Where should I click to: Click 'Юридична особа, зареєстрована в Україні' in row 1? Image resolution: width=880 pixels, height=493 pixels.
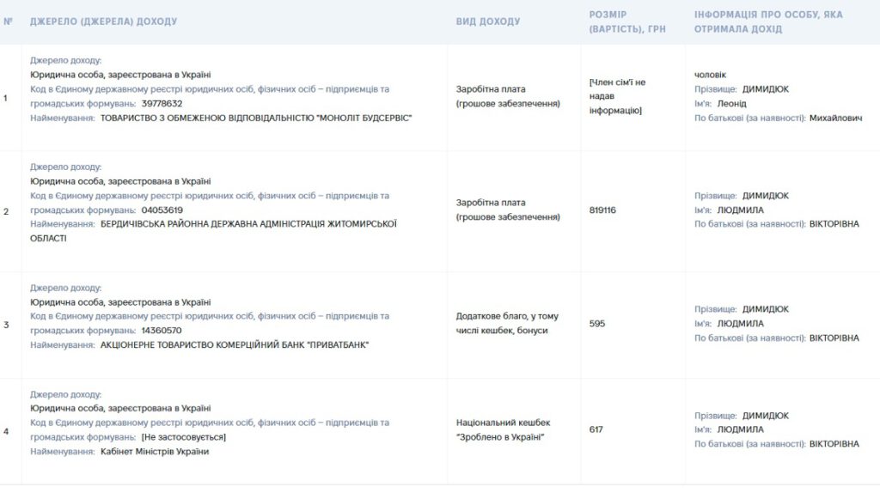click(120, 75)
